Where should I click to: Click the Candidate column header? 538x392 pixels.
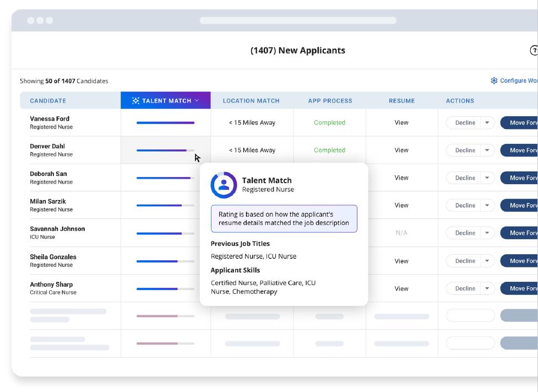point(48,101)
